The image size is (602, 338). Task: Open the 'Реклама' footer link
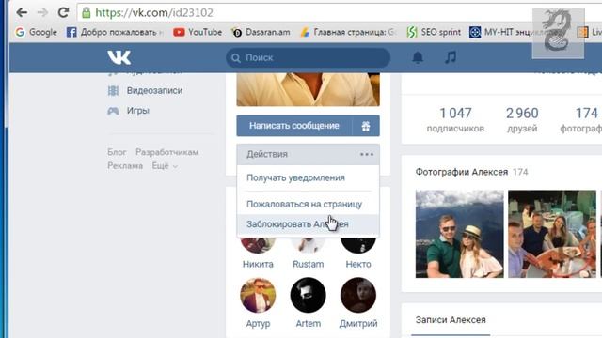125,166
